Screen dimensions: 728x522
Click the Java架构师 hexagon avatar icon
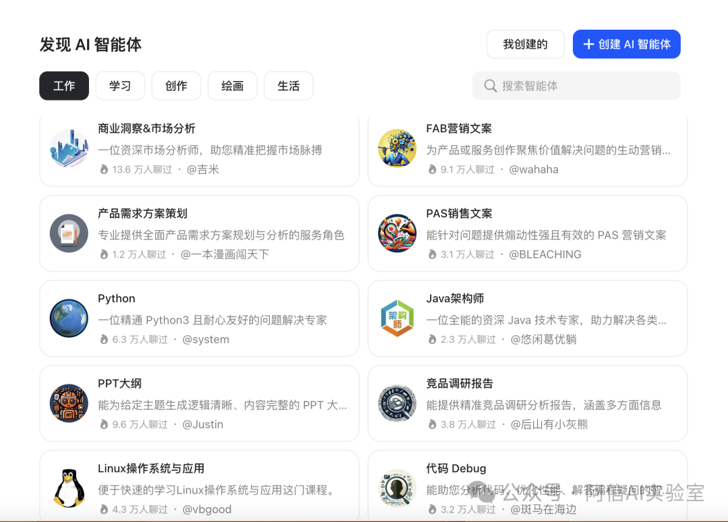(397, 318)
